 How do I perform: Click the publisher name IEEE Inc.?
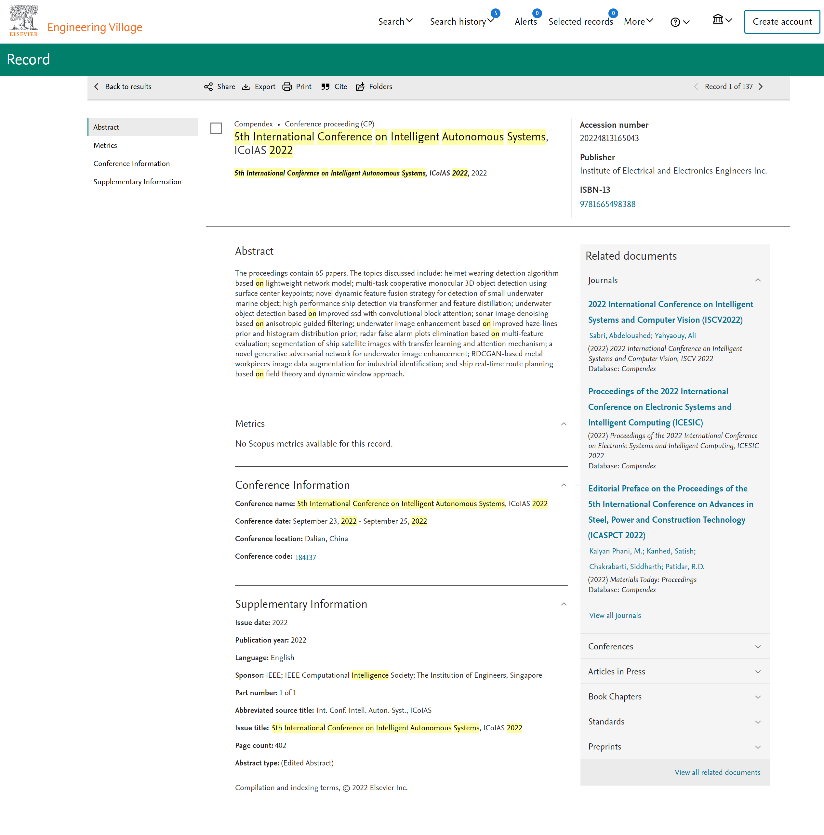(x=673, y=171)
